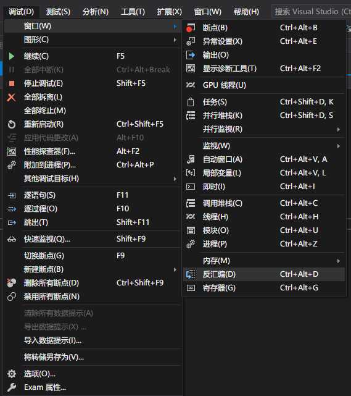The image size is (351, 396).
Task: Click the Exam properties wrench icon
Action: pos(12,387)
